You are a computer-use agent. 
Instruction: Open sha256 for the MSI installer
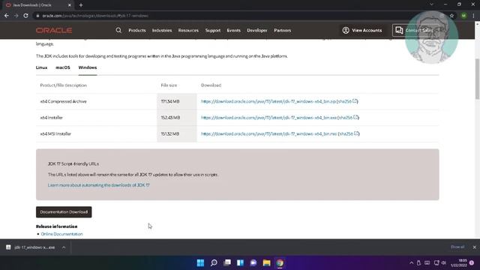pyautogui.click(x=349, y=133)
